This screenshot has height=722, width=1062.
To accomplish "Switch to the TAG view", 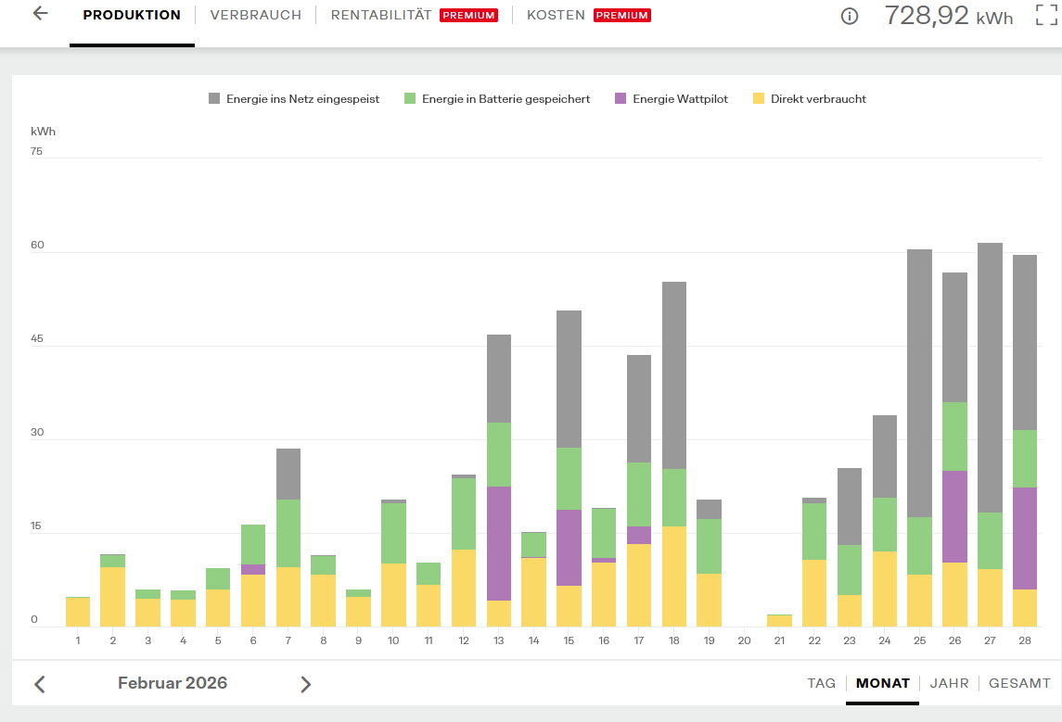I will pyautogui.click(x=821, y=683).
